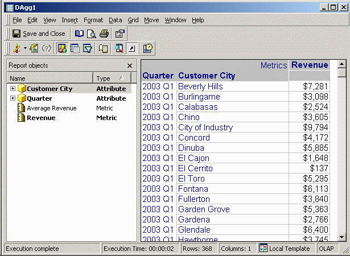Click the Revenue column header in grid

pyautogui.click(x=309, y=65)
